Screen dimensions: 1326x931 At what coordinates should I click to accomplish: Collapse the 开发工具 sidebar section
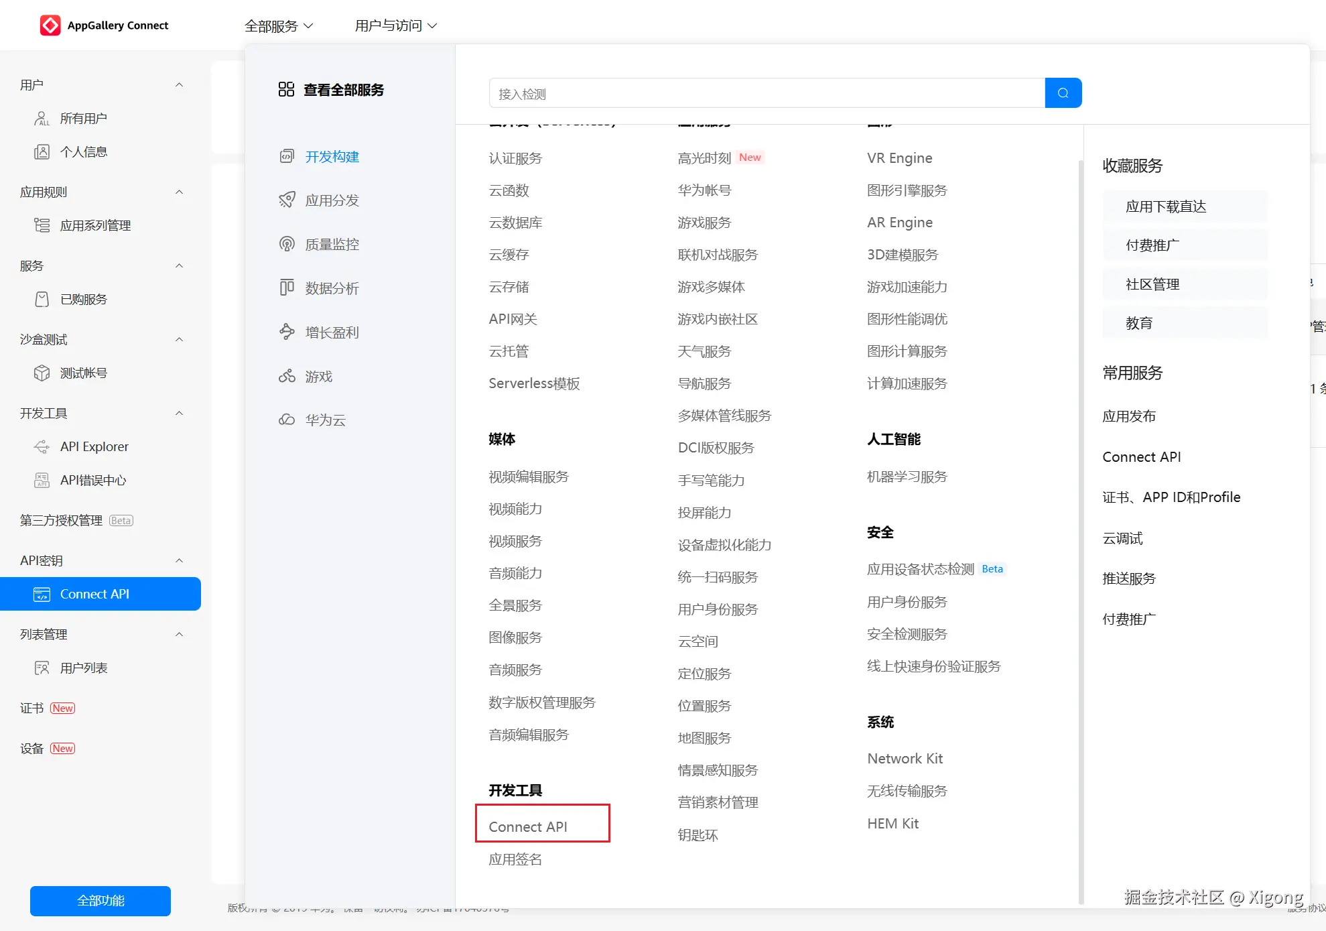coord(179,413)
